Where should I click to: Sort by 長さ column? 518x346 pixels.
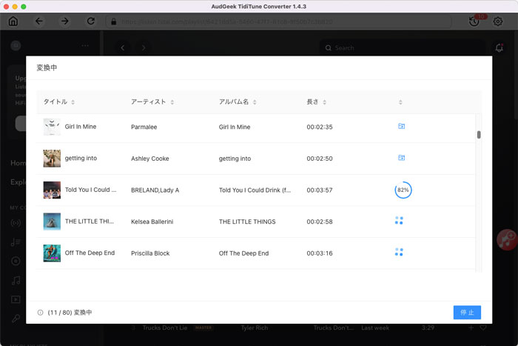tap(324, 102)
